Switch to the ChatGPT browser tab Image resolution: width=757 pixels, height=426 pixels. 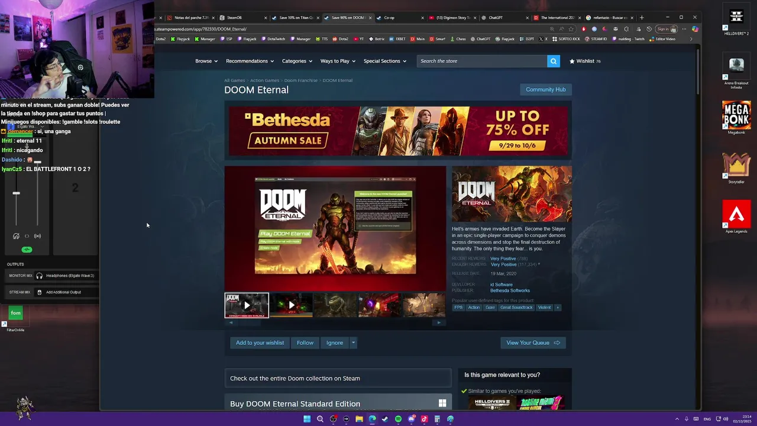(504, 18)
